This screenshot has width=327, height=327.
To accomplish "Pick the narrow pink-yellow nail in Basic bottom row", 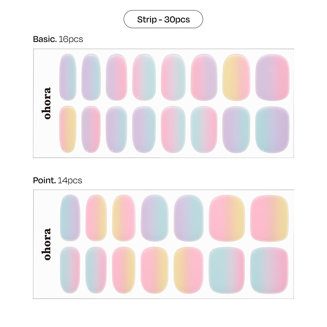I will pyautogui.click(x=68, y=129).
